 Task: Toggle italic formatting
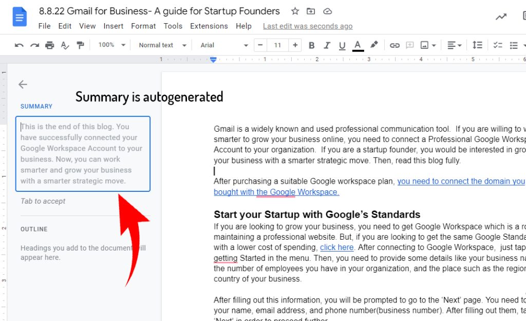tap(327, 45)
